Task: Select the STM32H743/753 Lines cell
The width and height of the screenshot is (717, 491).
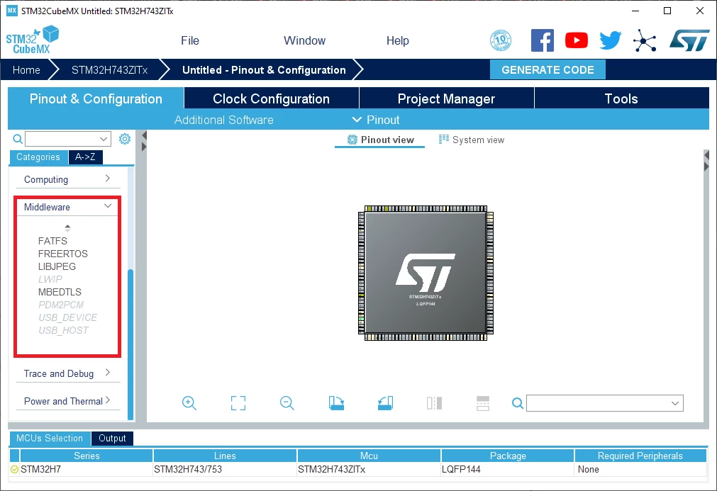Action: click(225, 469)
